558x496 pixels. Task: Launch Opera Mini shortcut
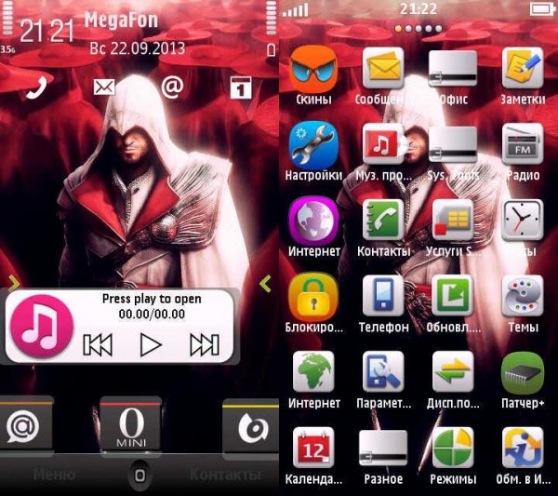(131, 426)
